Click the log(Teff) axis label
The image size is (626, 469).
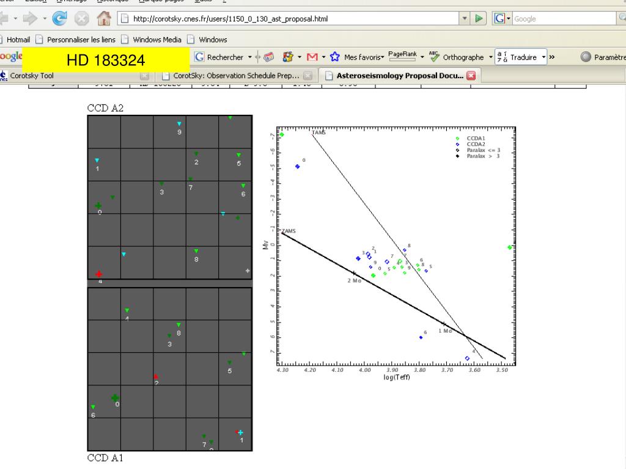[396, 377]
